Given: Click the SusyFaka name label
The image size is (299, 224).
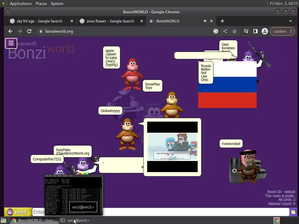Looking at the screenshot, I should (x=72, y=151).
